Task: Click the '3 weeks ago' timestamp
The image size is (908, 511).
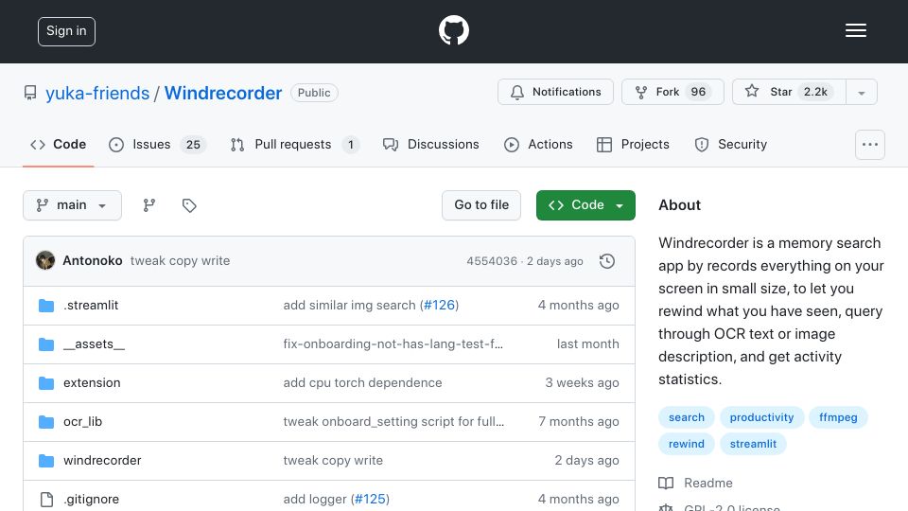Action: point(582,383)
